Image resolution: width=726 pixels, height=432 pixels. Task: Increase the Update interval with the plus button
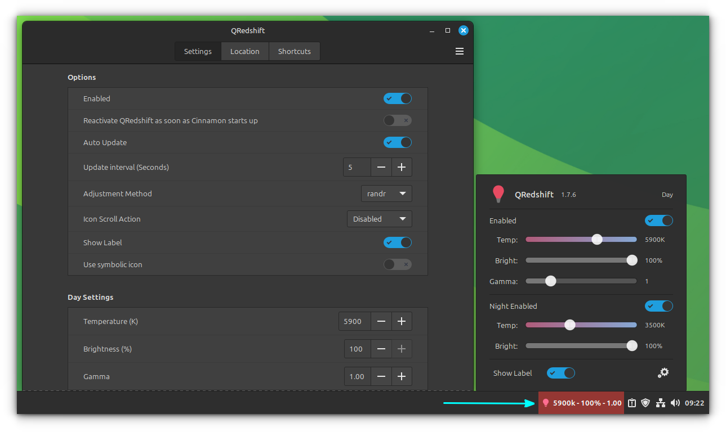[x=401, y=167]
